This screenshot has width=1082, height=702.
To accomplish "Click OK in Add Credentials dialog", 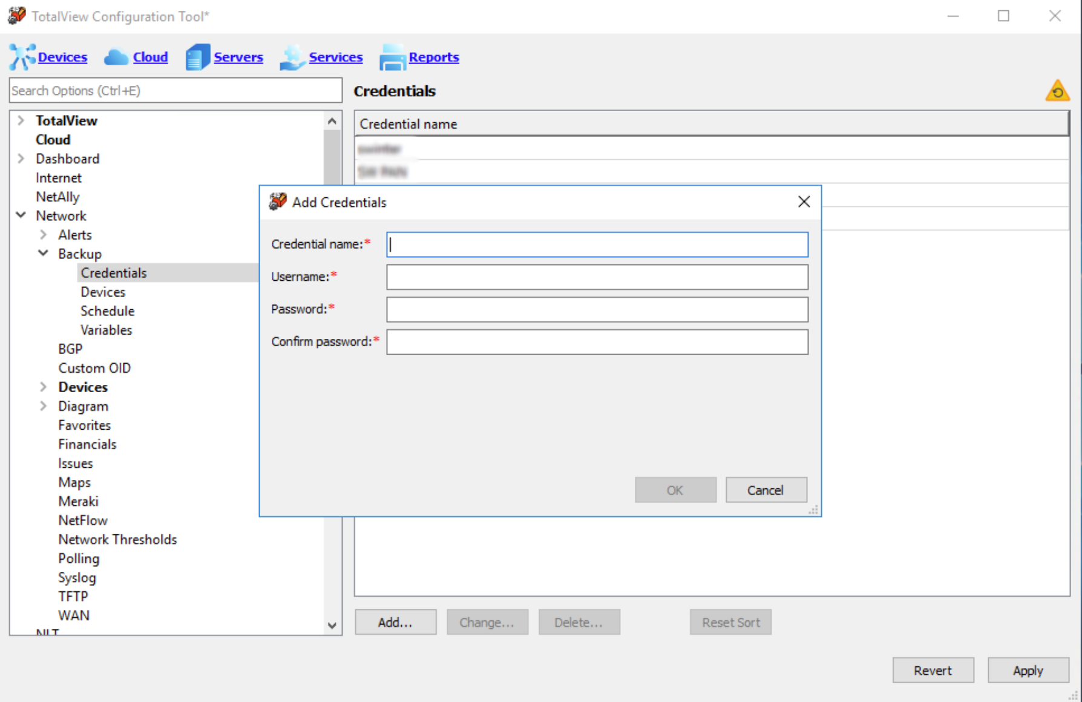I will [675, 490].
